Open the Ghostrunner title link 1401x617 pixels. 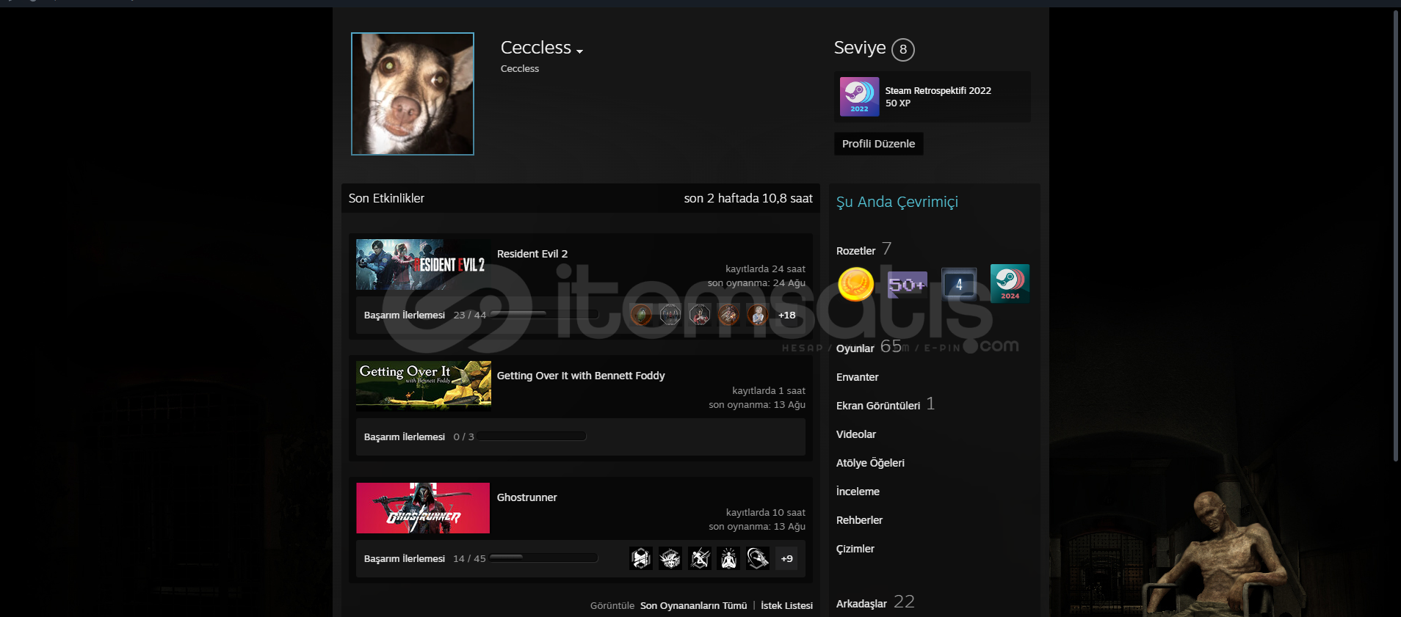526,497
